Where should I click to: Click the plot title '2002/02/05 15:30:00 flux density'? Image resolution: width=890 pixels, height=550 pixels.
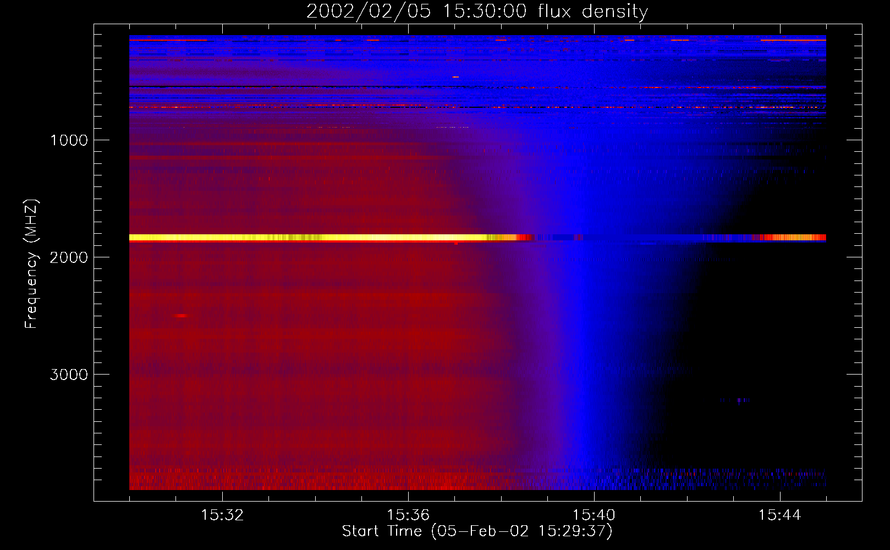[x=477, y=11]
